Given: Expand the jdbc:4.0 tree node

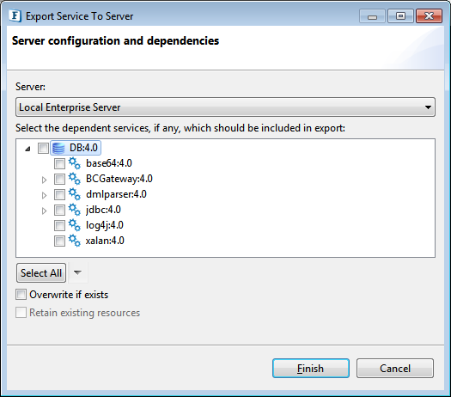Looking at the screenshot, I should click(44, 211).
